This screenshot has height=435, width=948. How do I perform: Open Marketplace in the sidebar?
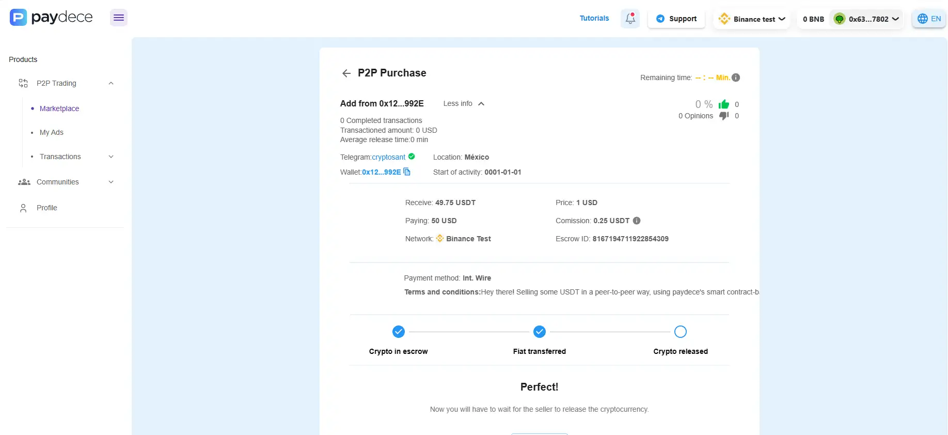point(59,108)
